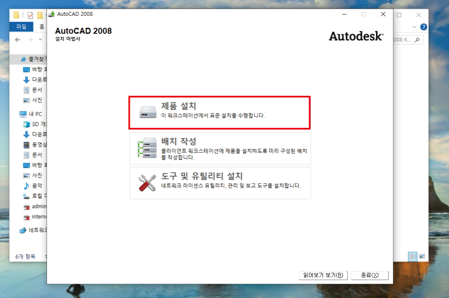The image size is (449, 298).
Task: Click the 6개 항목 status bar text
Action: [x=25, y=257]
